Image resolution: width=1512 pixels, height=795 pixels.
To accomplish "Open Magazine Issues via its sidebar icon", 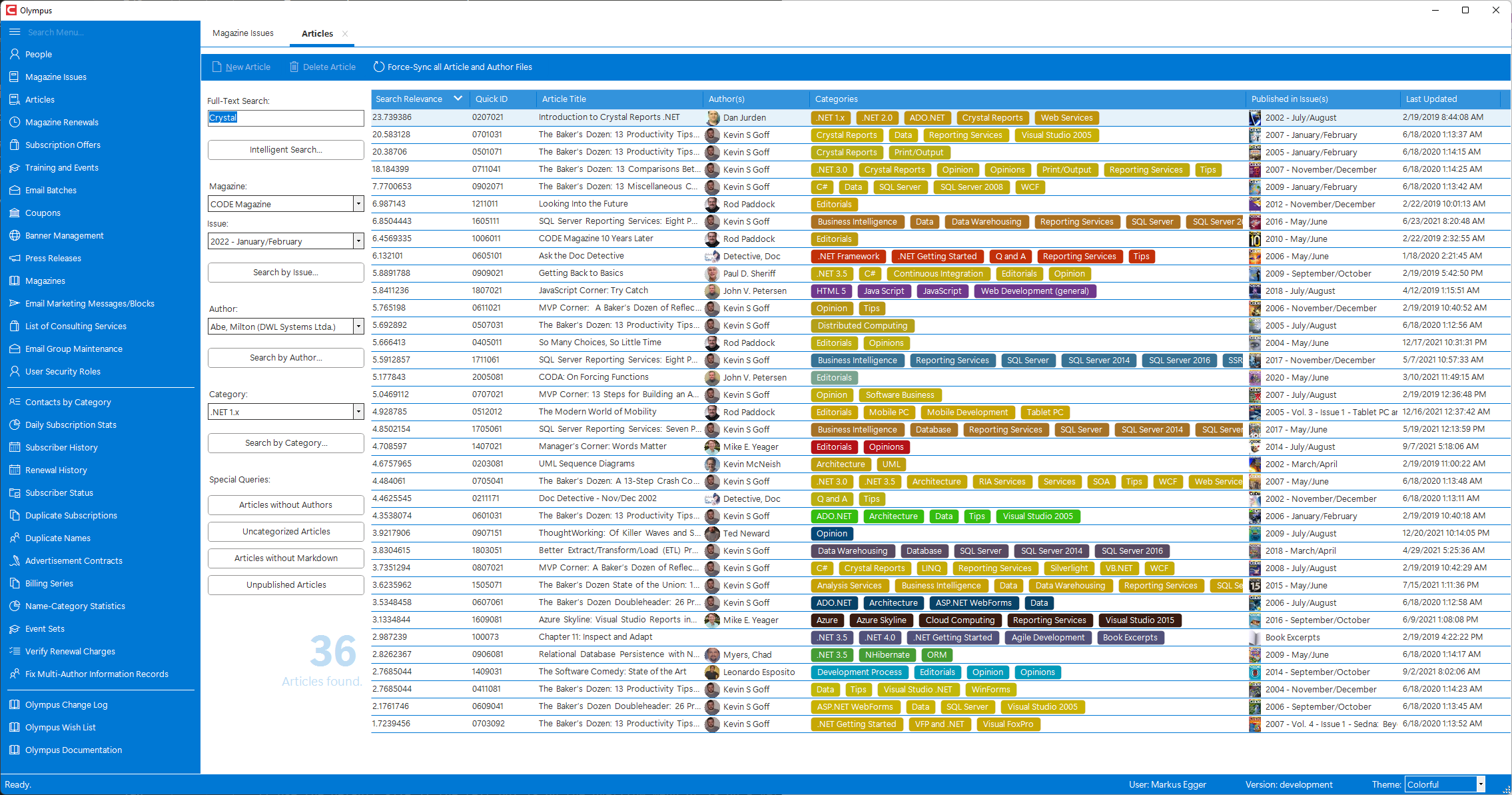I will (x=15, y=77).
